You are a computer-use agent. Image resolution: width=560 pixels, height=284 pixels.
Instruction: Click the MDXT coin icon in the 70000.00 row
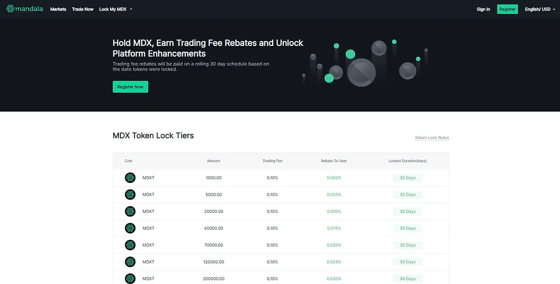(x=130, y=245)
